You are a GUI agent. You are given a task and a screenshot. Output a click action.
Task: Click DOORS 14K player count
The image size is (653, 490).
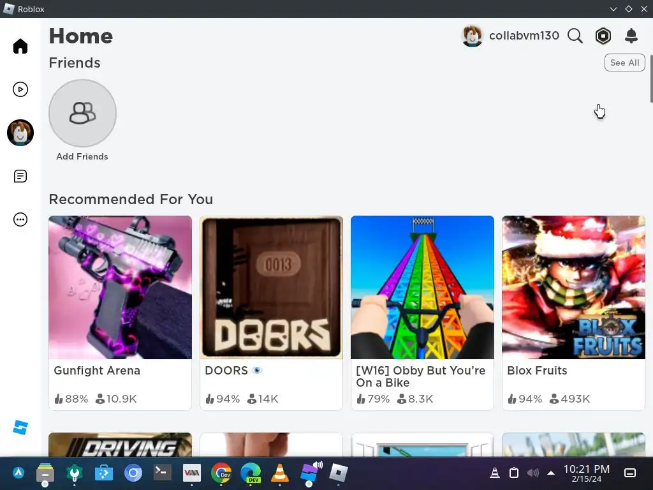(x=263, y=399)
